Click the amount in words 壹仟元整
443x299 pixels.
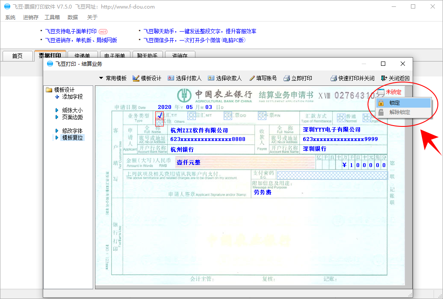tap(189, 162)
